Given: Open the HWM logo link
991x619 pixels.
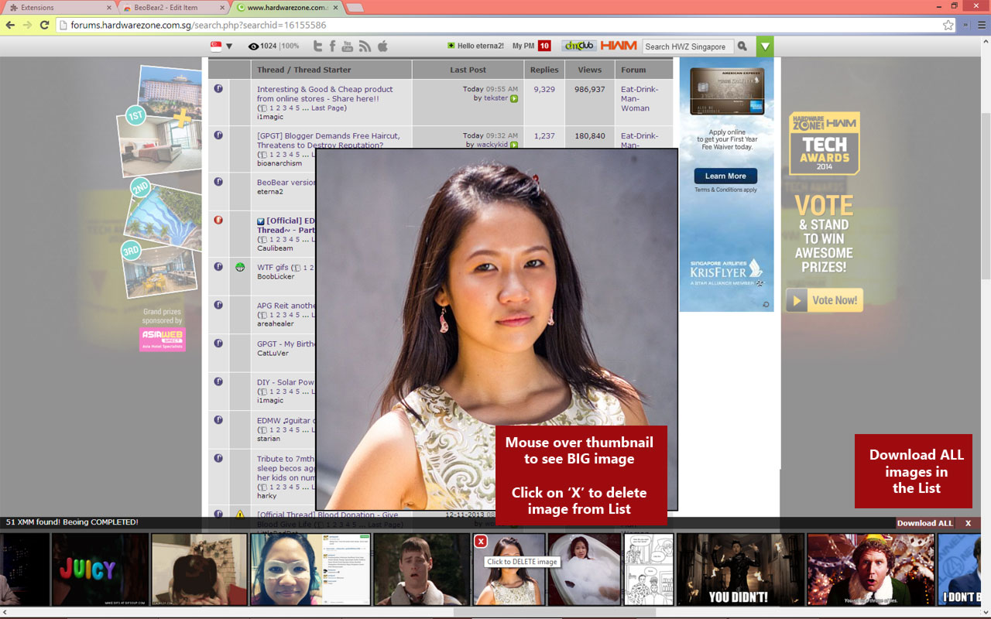Looking at the screenshot, I should [618, 46].
